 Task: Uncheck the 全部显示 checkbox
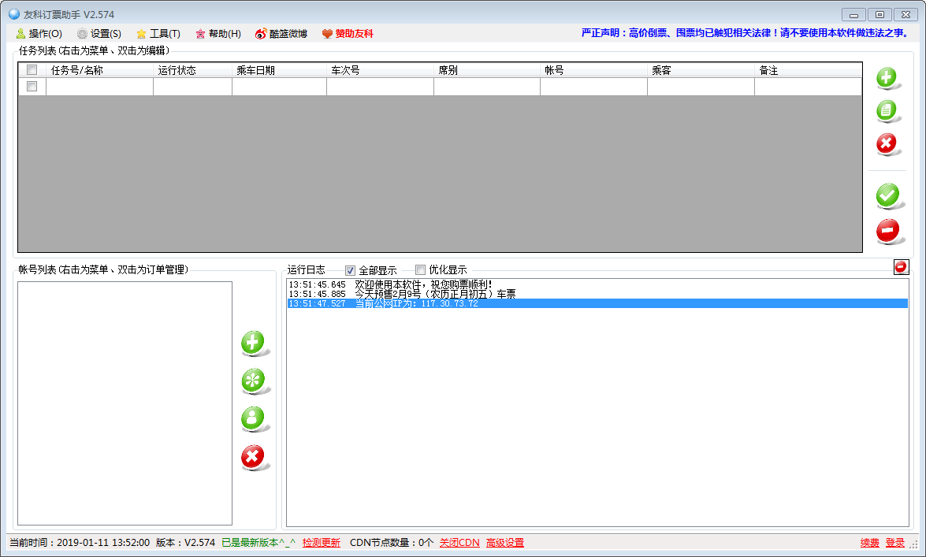(x=350, y=270)
